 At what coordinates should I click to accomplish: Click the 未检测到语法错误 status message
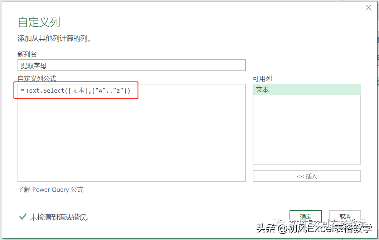[x=60, y=217]
